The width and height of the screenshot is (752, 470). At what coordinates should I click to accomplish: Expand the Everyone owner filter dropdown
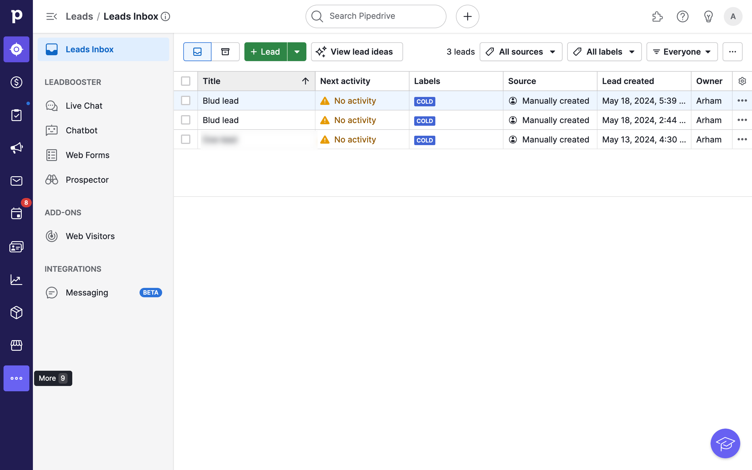click(682, 52)
